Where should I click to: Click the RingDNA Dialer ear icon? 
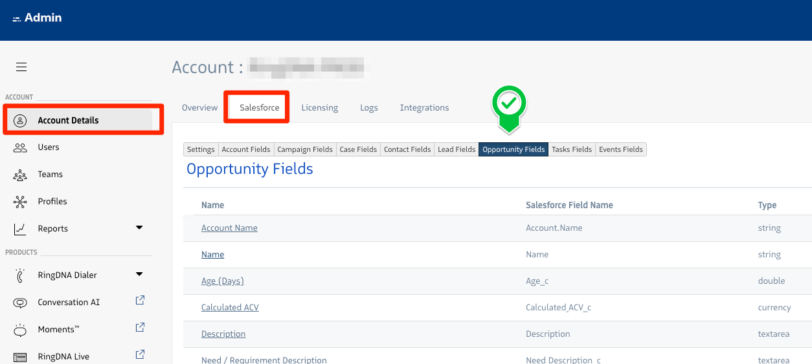click(20, 275)
